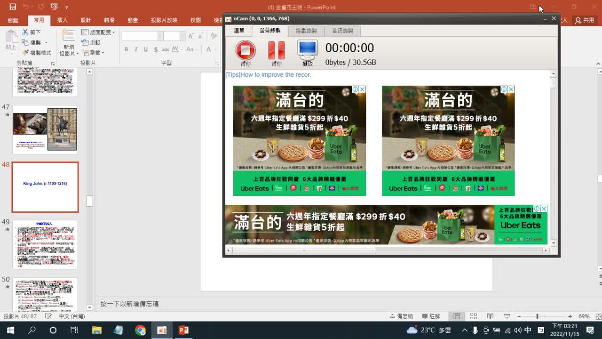Viewport: 602px width, 339px height.
Task: Switch to the 插入 (Insert) ribbon tab
Action: click(x=62, y=20)
